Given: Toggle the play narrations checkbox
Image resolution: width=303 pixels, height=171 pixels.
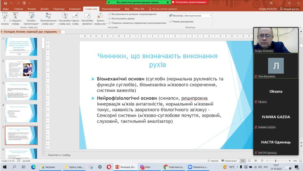Looking at the screenshot, I should (x=110, y=14).
